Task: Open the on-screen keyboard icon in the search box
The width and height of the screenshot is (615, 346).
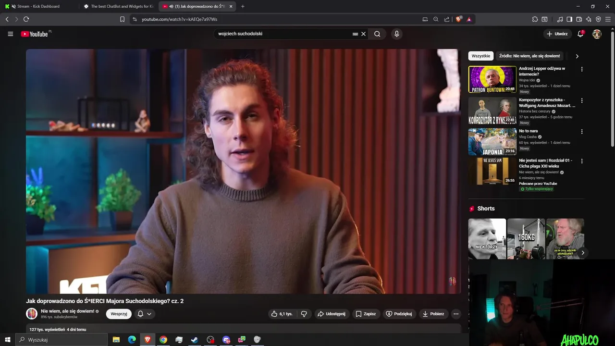Action: tap(355, 34)
